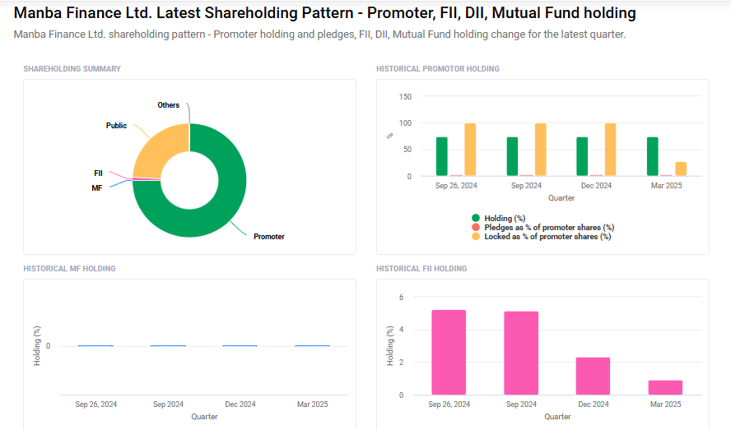731x430 pixels.
Task: Select Sep 26, 2024 blue MF holding bar
Action: tap(95, 345)
